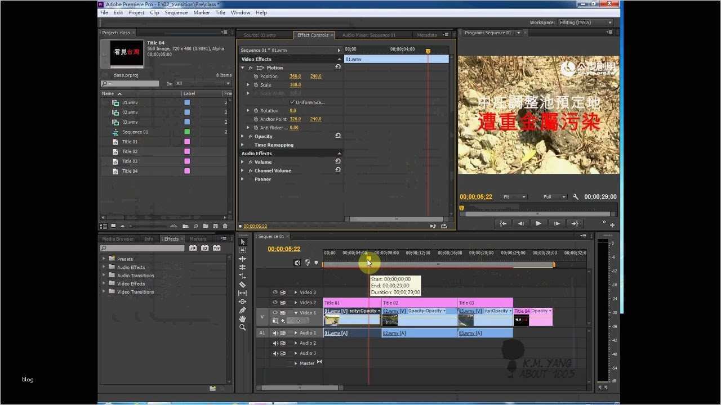Expand the Video Transitions folder
The width and height of the screenshot is (721, 405).
(x=104, y=292)
